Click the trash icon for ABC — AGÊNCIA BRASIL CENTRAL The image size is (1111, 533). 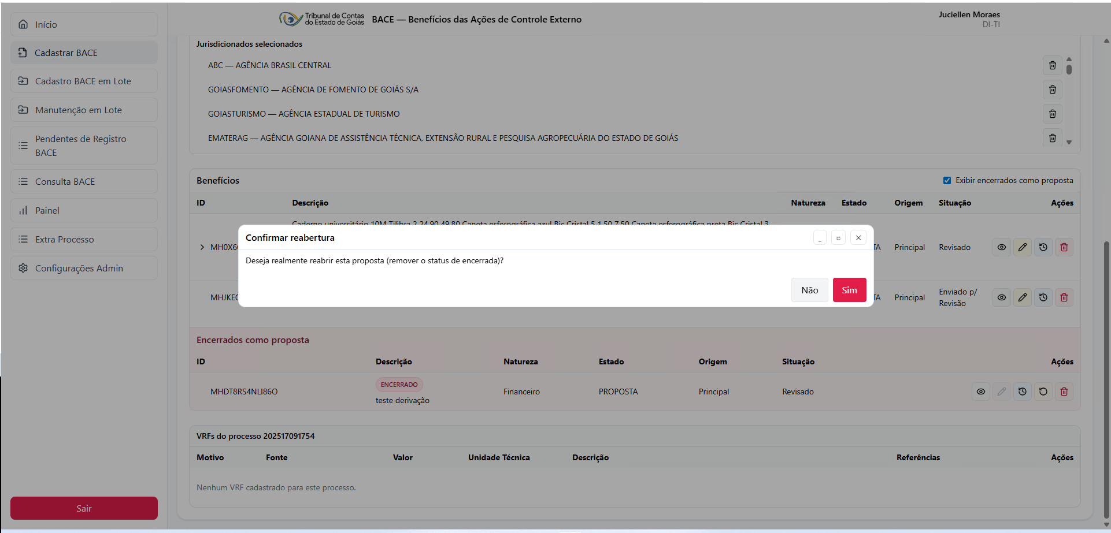pyautogui.click(x=1052, y=65)
